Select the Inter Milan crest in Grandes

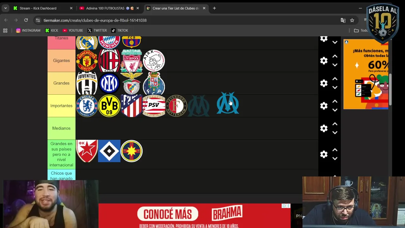(x=109, y=83)
